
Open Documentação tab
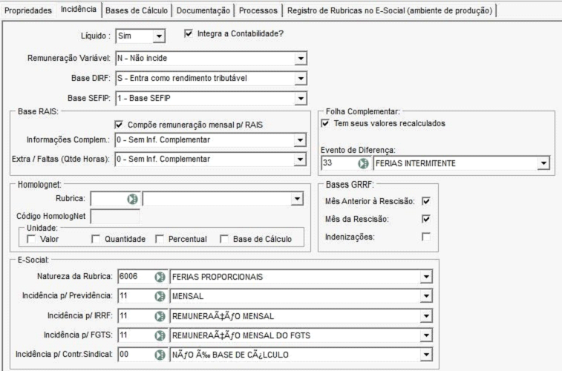(x=203, y=10)
